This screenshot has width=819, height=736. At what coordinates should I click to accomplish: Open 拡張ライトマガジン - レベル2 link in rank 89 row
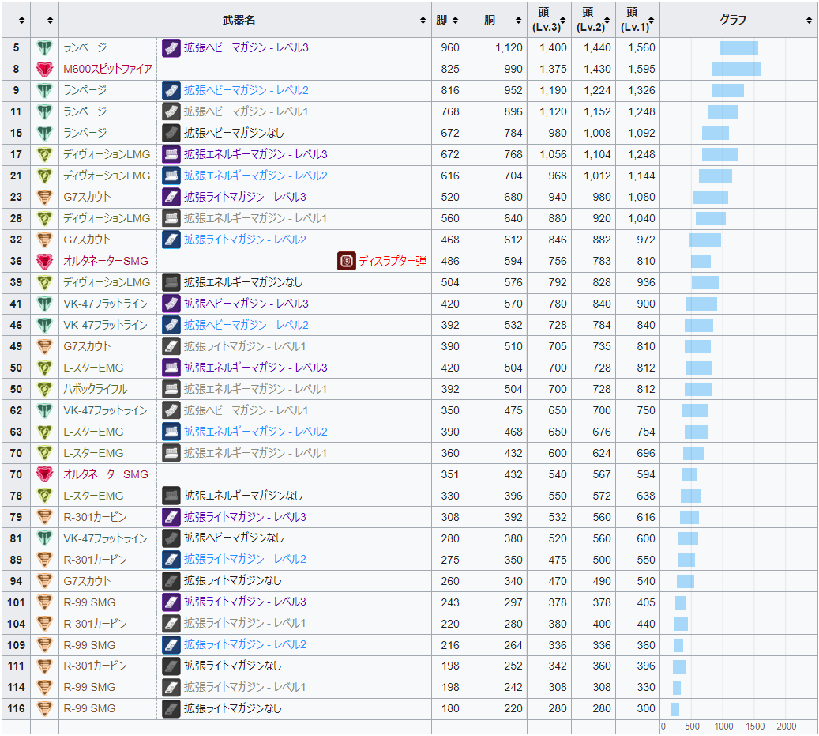[x=245, y=560]
